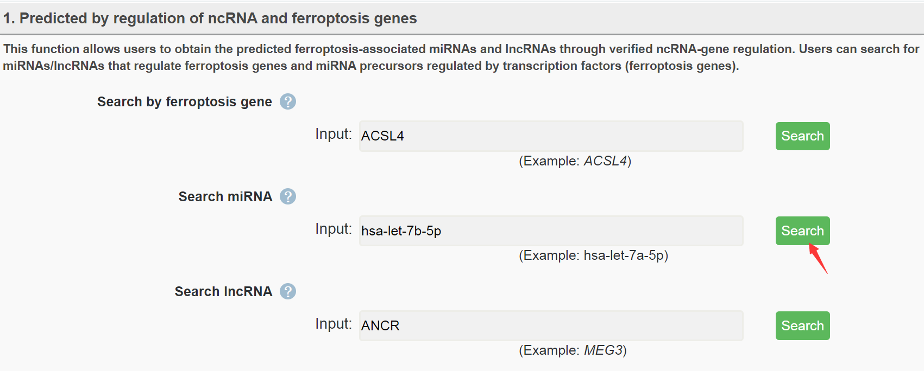Select the hsa-let-7b-5p input box
924x371 pixels.
551,231
